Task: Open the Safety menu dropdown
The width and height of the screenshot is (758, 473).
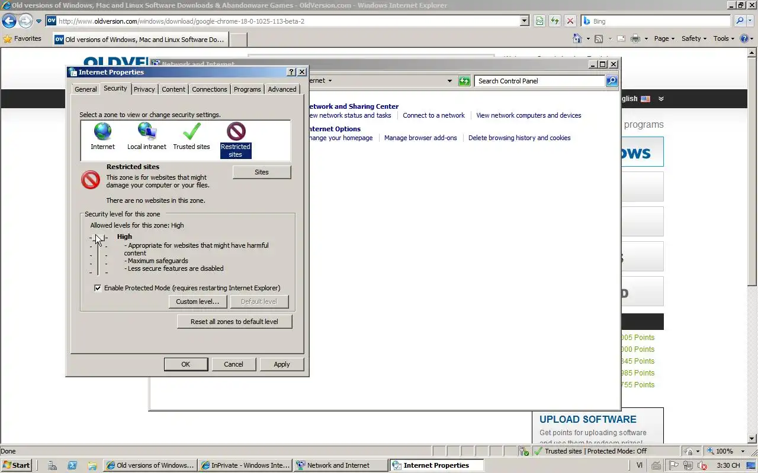Action: [x=694, y=38]
